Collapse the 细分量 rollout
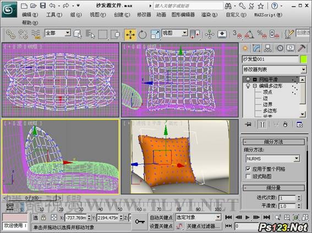Viewport: 312px width, 233px height. pyautogui.click(x=273, y=188)
